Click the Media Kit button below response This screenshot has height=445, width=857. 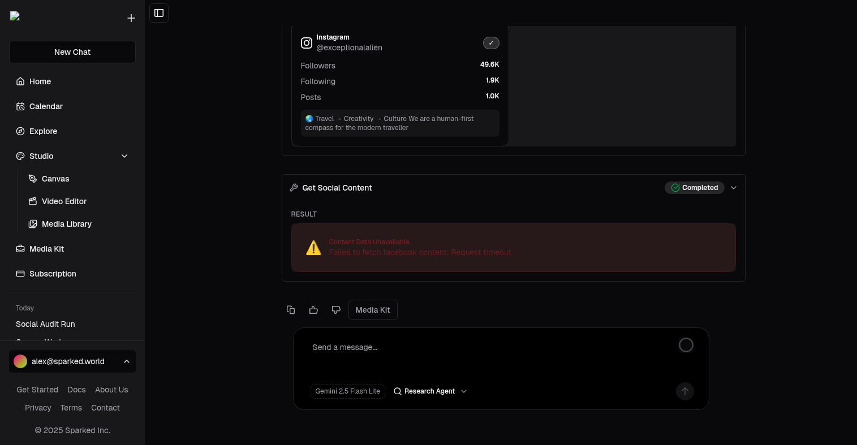pyautogui.click(x=373, y=310)
